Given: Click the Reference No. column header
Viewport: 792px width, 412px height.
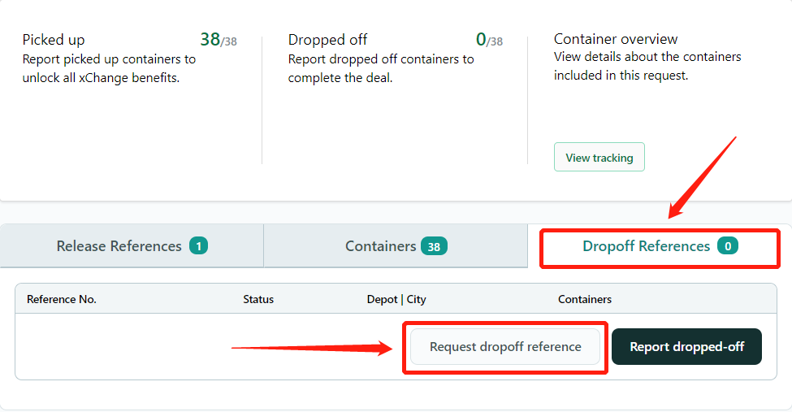Looking at the screenshot, I should click(62, 299).
